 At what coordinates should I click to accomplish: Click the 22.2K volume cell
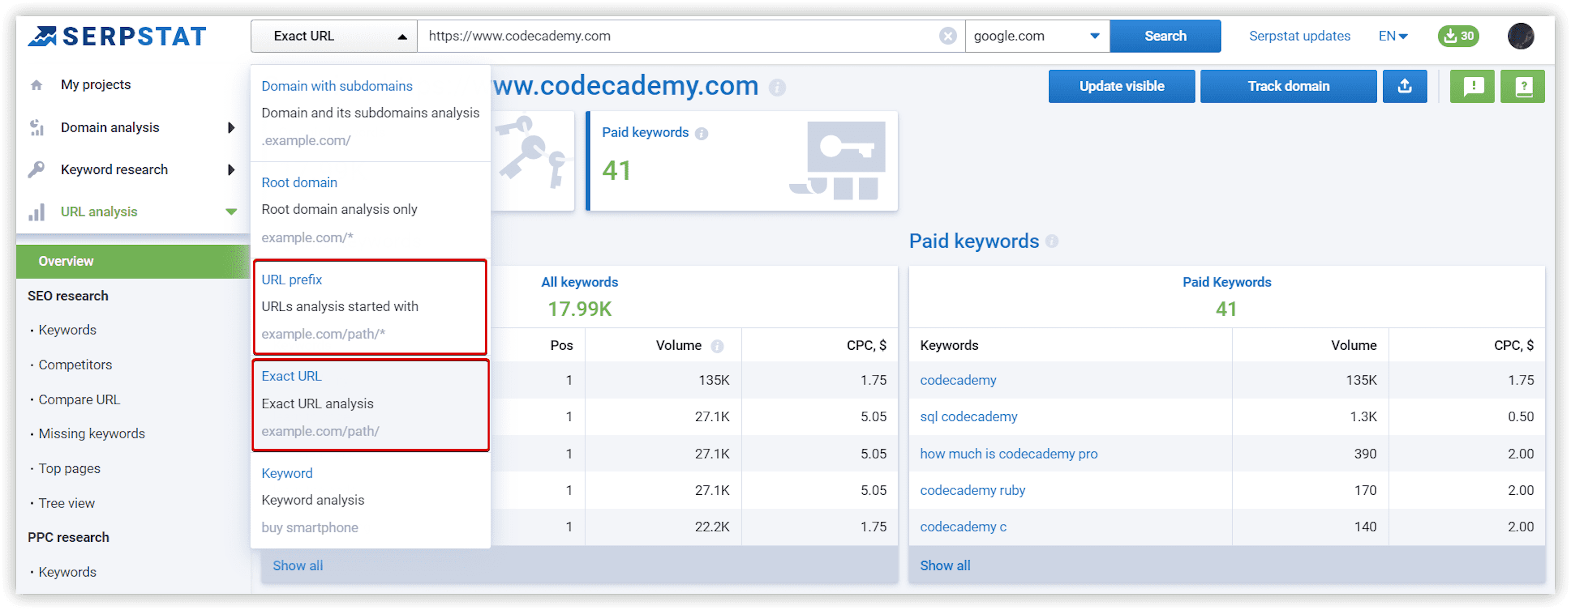[712, 527]
